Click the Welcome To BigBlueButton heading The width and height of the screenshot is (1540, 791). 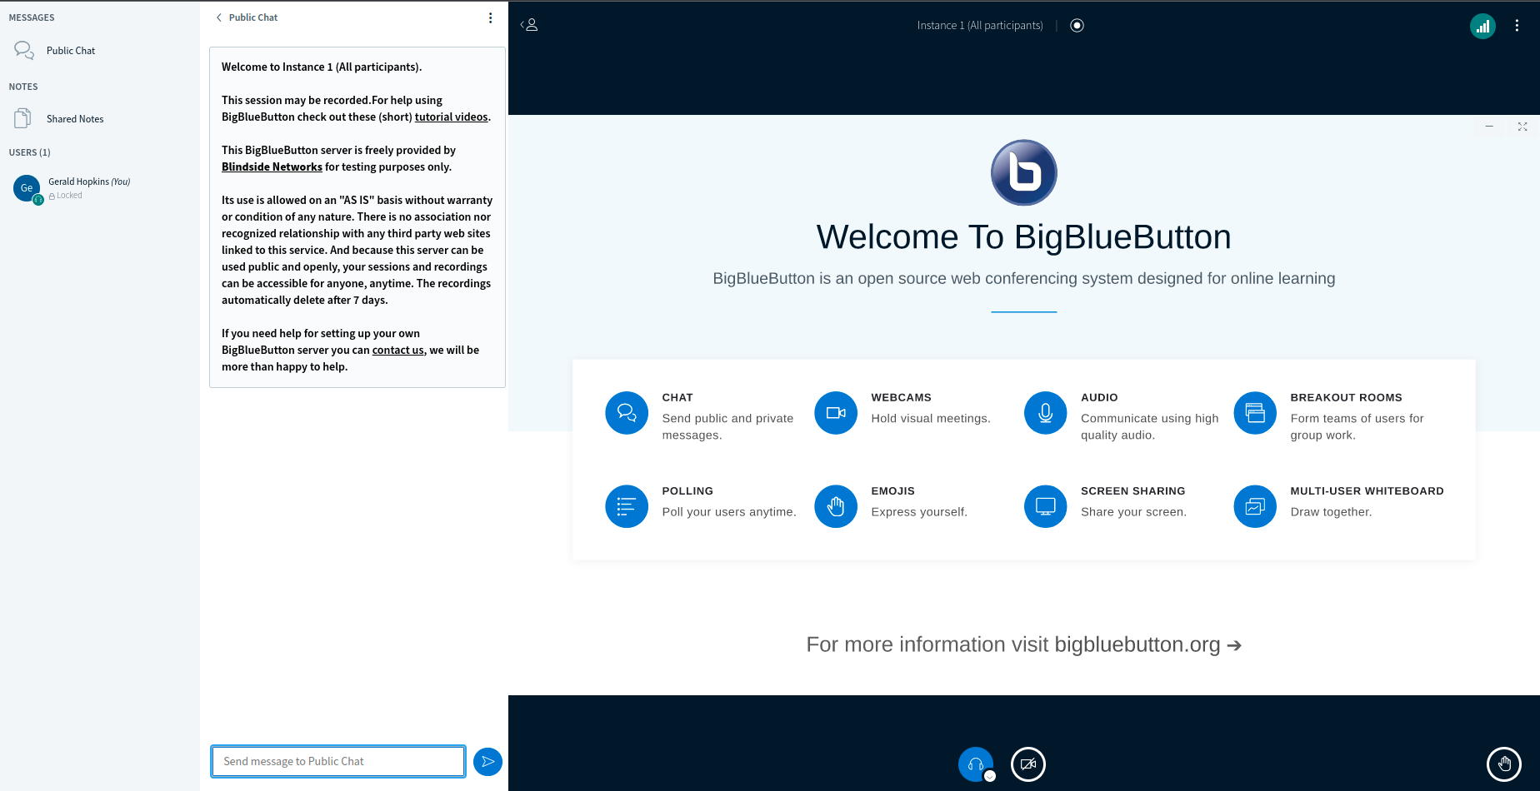click(1023, 237)
